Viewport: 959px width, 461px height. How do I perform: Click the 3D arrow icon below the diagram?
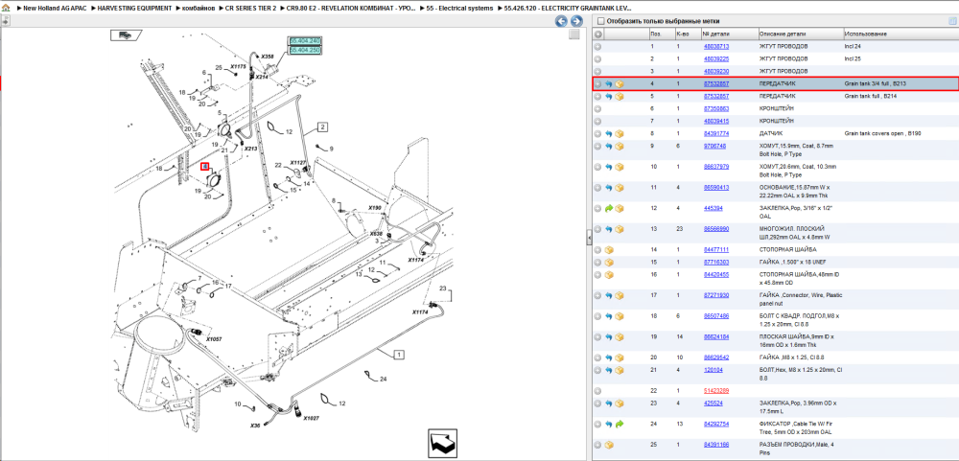pyautogui.click(x=442, y=442)
